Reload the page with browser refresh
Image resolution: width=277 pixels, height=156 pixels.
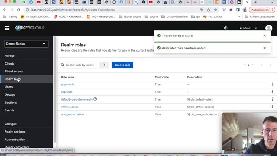(x=19, y=10)
